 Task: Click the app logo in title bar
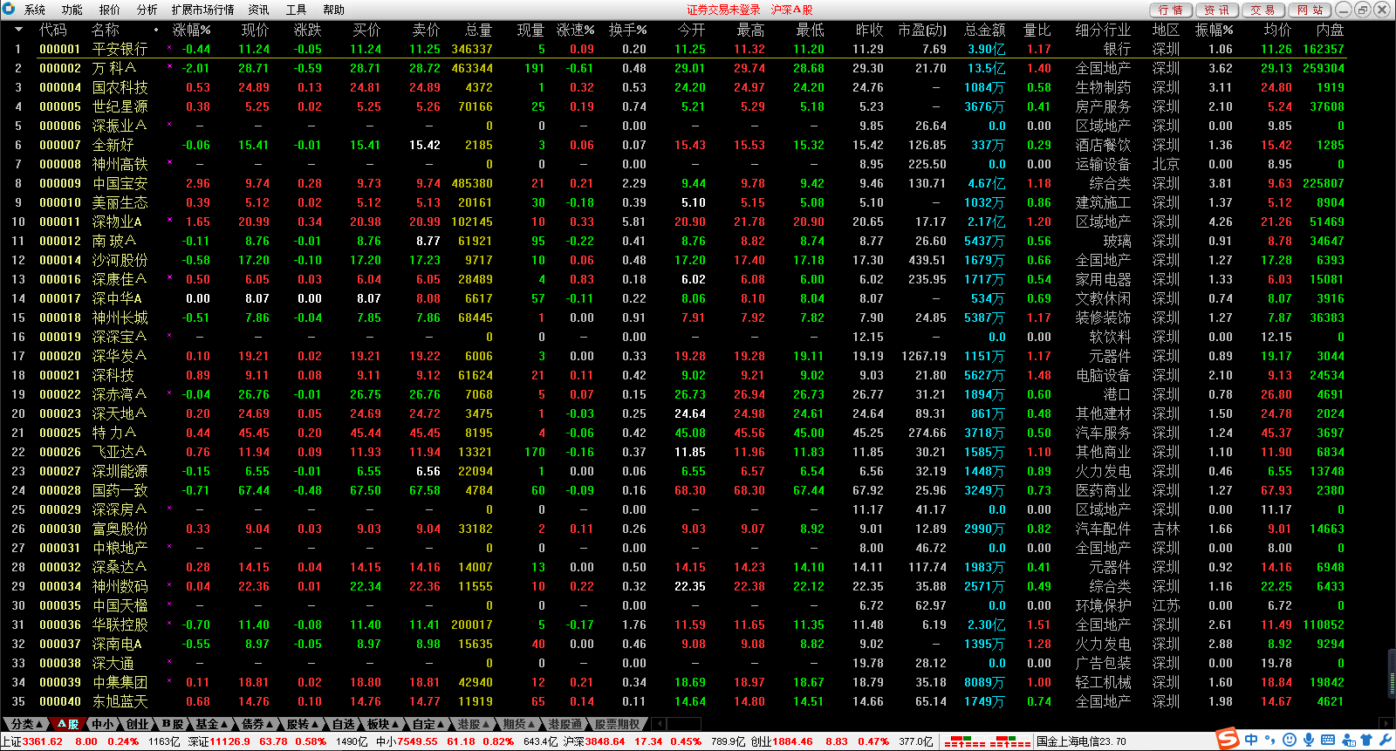click(x=9, y=10)
